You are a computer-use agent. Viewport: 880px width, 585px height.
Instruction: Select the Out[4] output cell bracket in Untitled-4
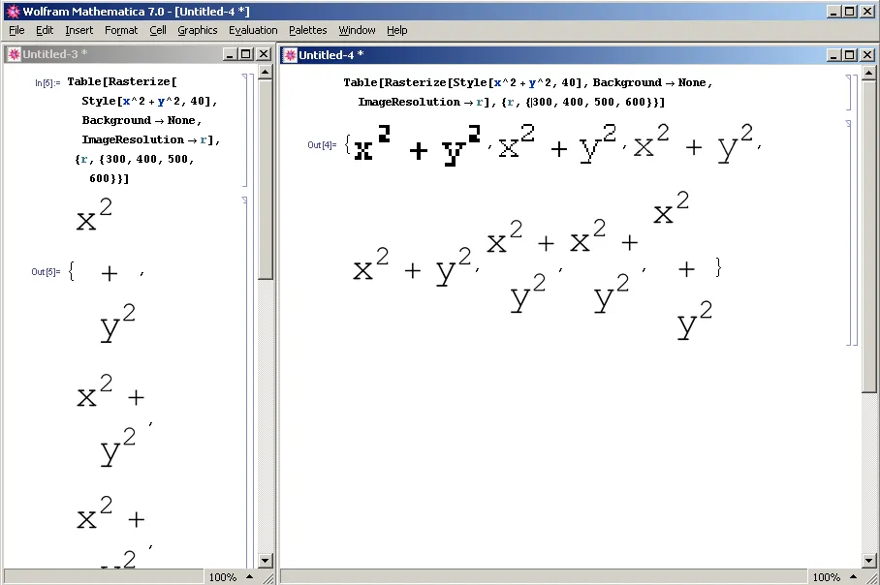pyautogui.click(x=849, y=232)
